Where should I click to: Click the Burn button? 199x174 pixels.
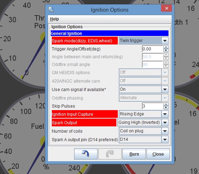pyautogui.click(x=134, y=154)
